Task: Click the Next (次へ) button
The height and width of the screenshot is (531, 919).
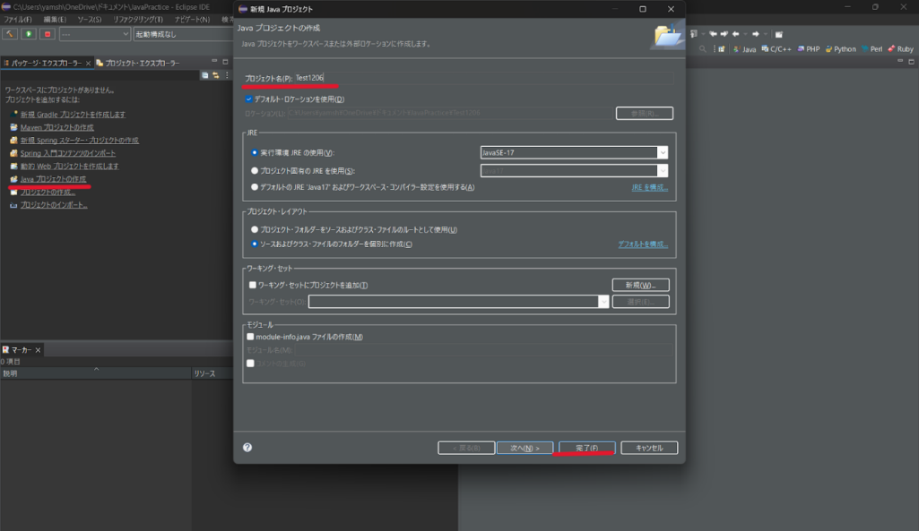Action: (x=525, y=448)
